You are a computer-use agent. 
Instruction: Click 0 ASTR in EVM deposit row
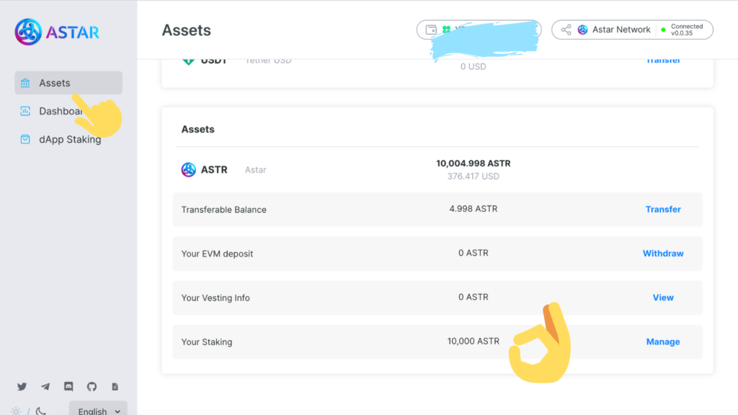[x=473, y=253]
